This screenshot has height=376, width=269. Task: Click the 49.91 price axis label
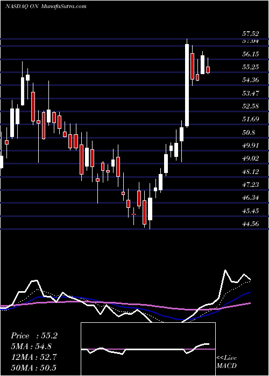[x=250, y=146]
